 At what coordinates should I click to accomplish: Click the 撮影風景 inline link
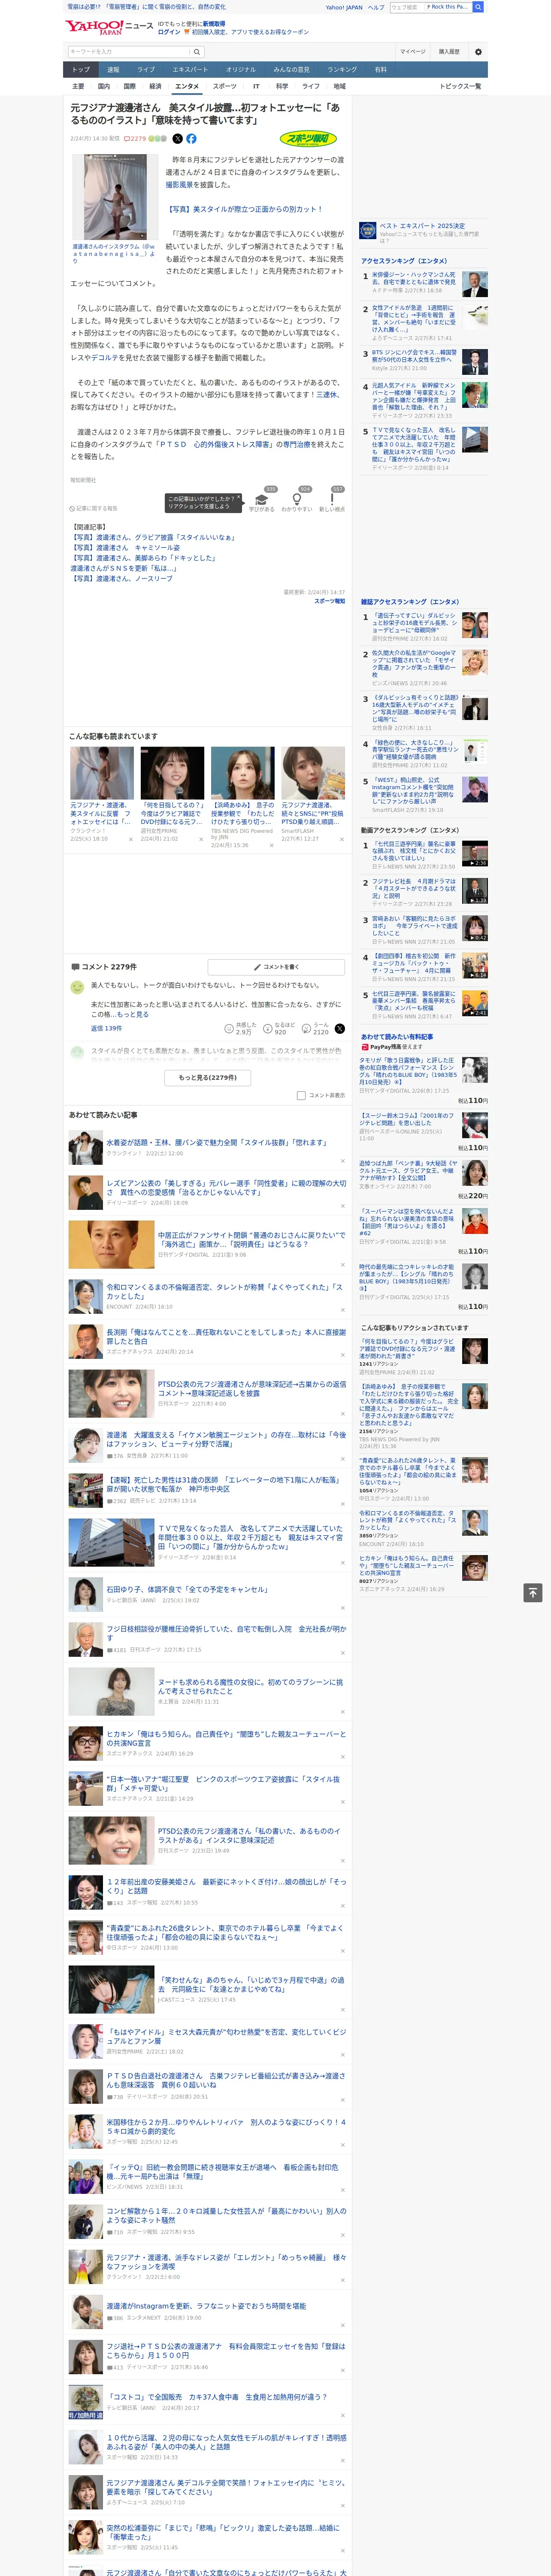pyautogui.click(x=180, y=184)
